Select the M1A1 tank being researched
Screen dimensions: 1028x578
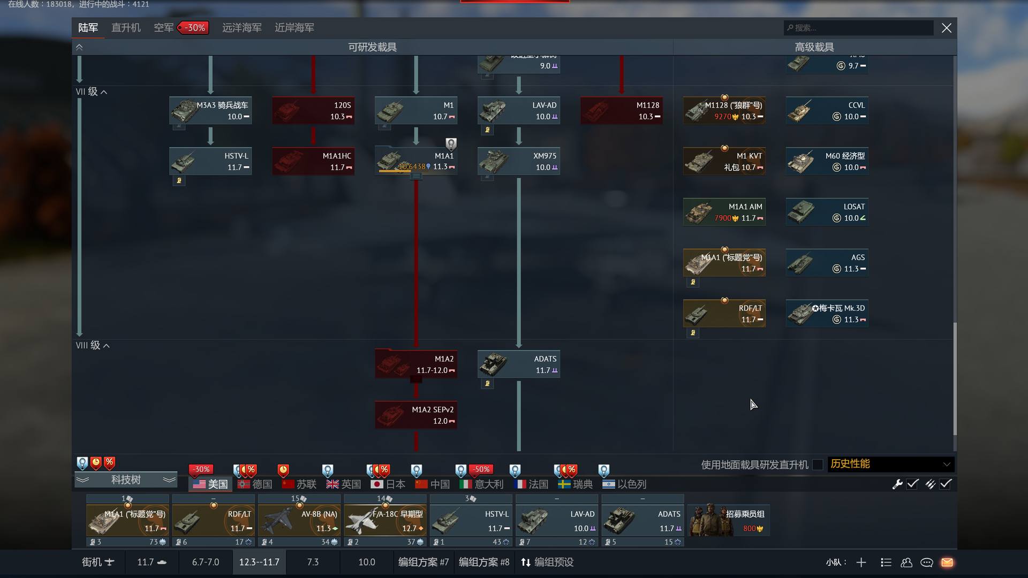(x=416, y=161)
